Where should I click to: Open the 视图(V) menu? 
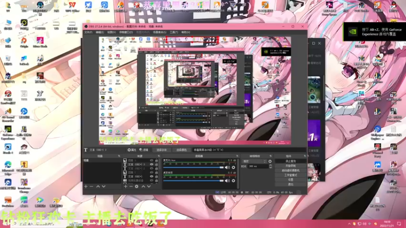(x=111, y=32)
